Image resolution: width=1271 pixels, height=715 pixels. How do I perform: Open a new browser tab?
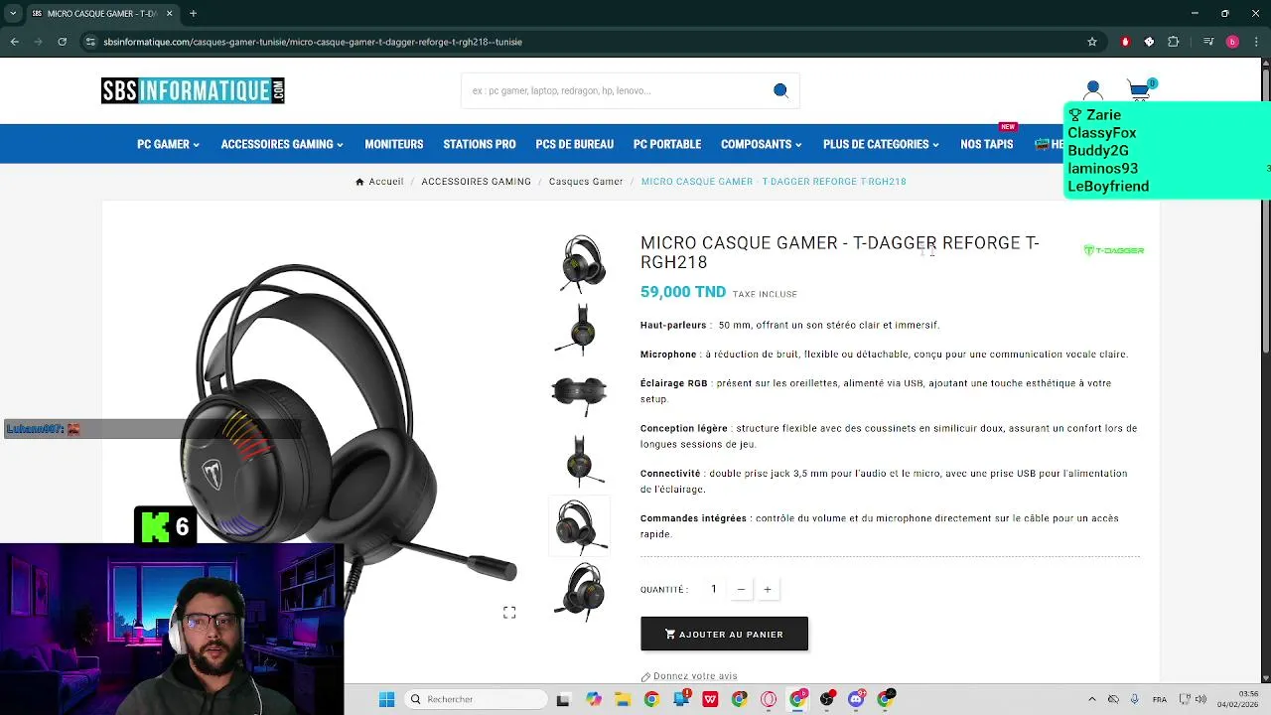(x=194, y=13)
